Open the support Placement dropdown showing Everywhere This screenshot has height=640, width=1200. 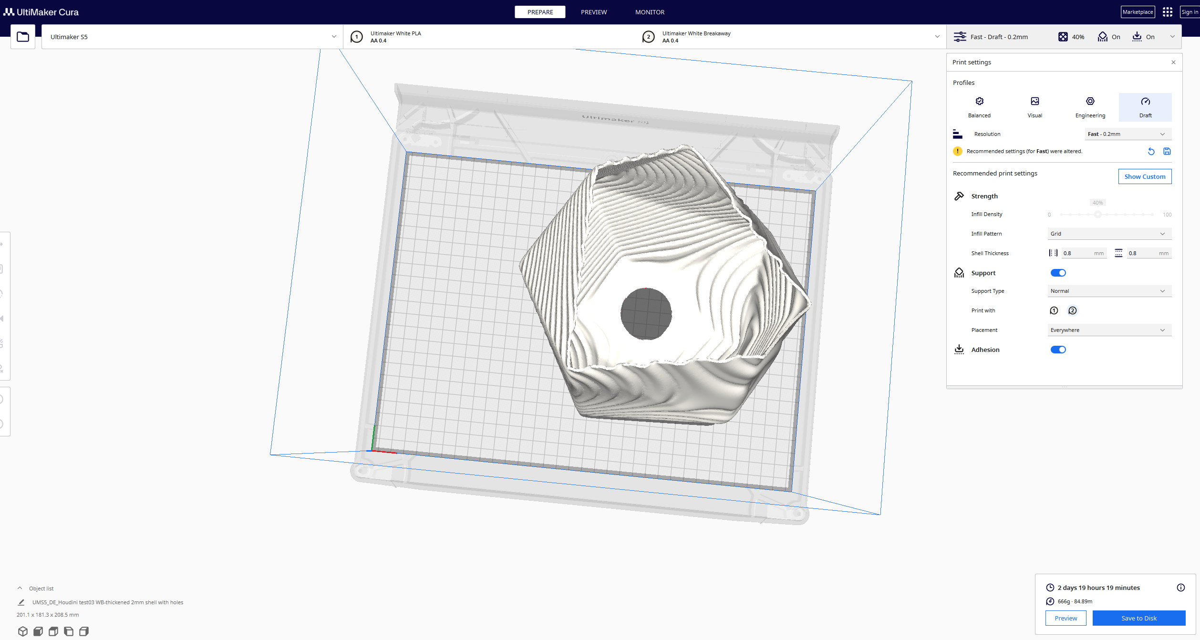tap(1108, 330)
